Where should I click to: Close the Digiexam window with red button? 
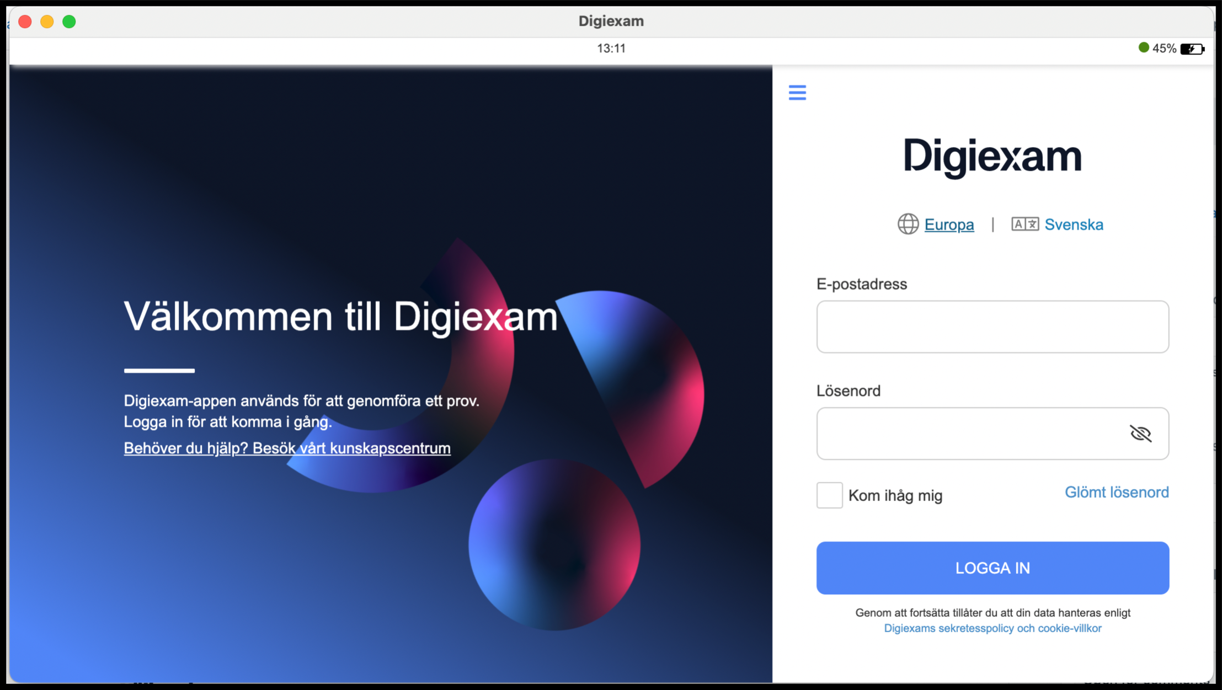pos(25,22)
